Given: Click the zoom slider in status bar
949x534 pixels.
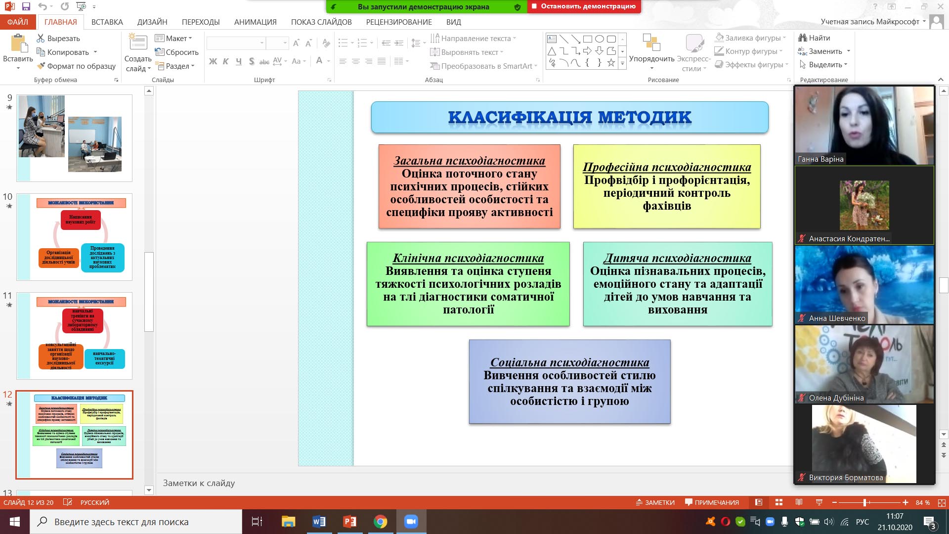Looking at the screenshot, I should point(864,502).
